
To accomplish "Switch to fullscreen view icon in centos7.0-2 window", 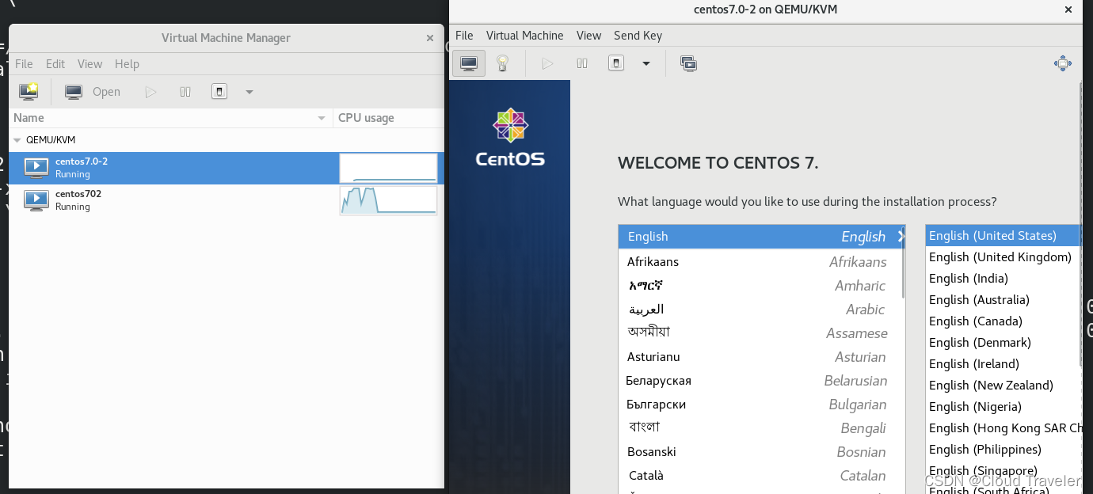I will point(1063,63).
